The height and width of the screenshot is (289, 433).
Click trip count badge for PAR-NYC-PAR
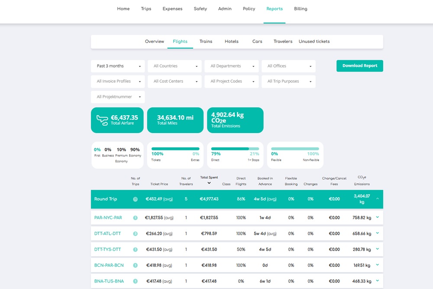(135, 218)
